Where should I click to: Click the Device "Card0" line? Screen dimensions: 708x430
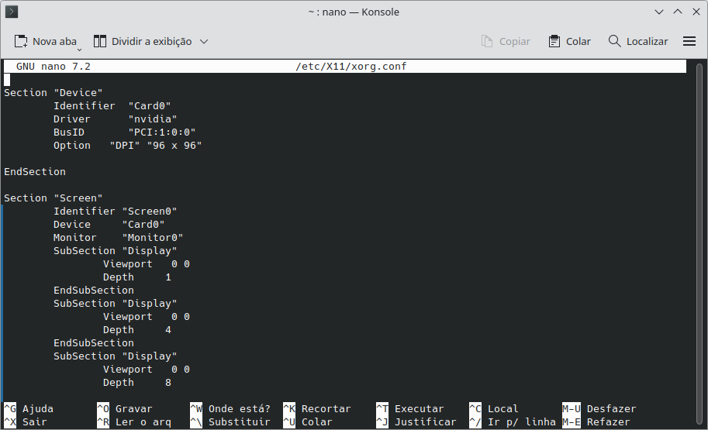tap(109, 224)
